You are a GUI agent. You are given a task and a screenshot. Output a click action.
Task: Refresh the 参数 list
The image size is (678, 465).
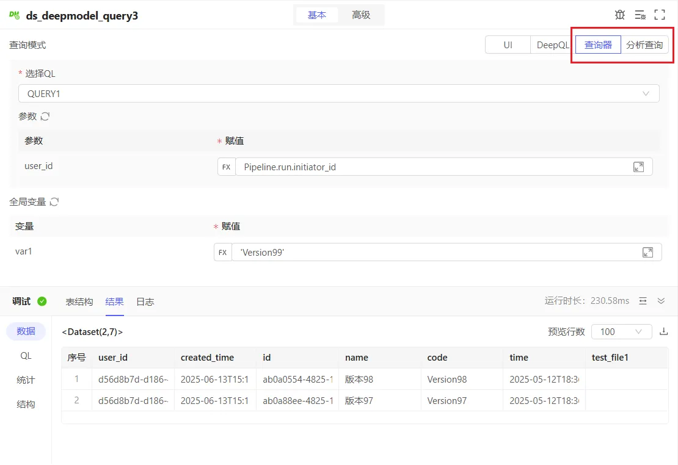tap(45, 117)
